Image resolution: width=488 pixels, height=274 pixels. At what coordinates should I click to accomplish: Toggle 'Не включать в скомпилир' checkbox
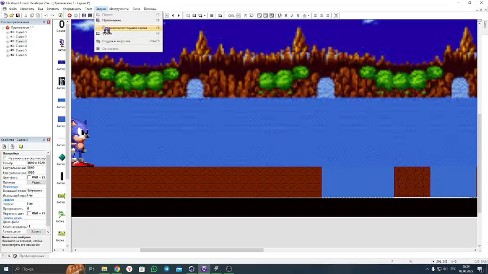click(5, 159)
